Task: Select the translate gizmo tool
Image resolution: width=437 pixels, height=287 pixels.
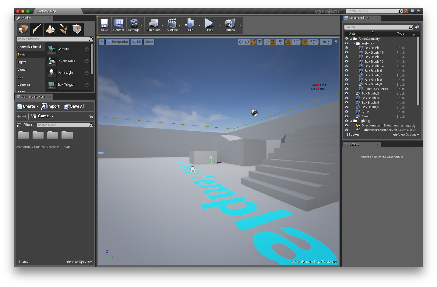Action: (x=241, y=42)
